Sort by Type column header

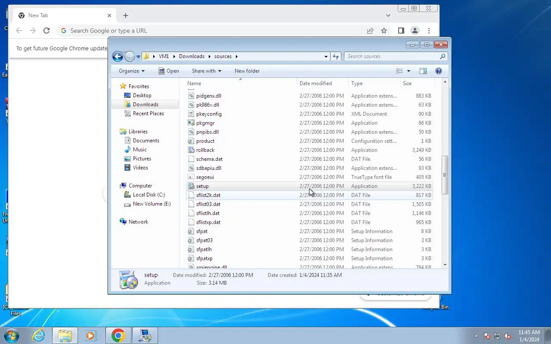375,83
